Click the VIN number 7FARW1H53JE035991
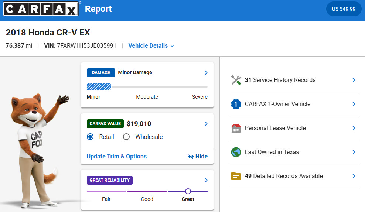This screenshot has height=212, width=365. click(x=86, y=45)
